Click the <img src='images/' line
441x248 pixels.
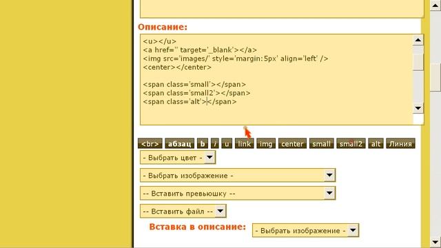coord(236,59)
